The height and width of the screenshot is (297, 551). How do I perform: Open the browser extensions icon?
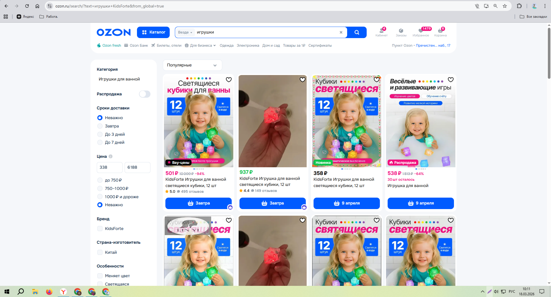(519, 6)
